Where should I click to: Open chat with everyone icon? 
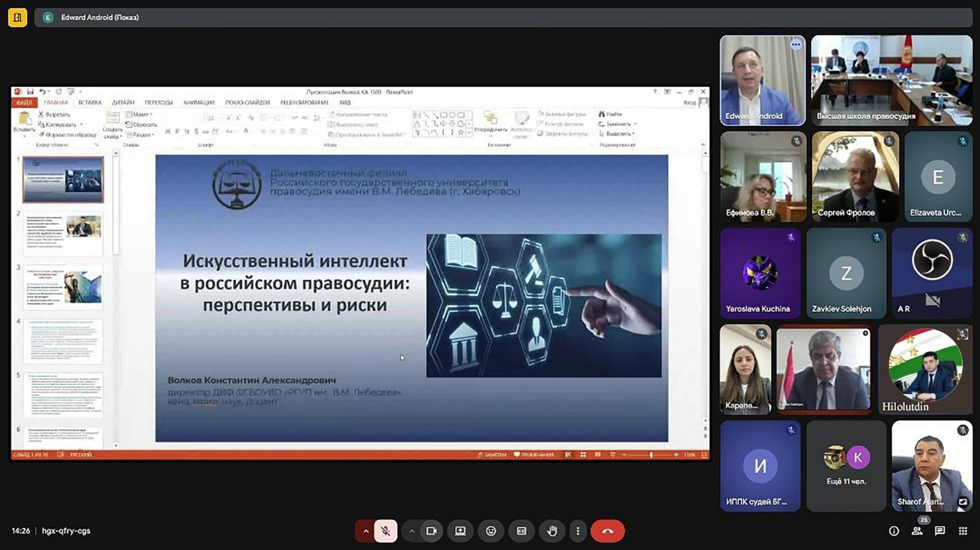point(940,531)
